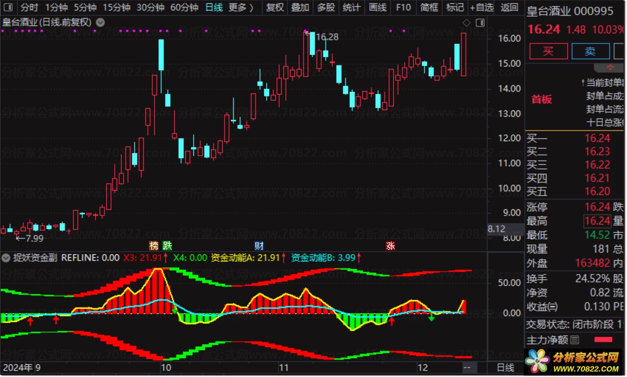Switch to 分时 intraday view

click(30, 7)
